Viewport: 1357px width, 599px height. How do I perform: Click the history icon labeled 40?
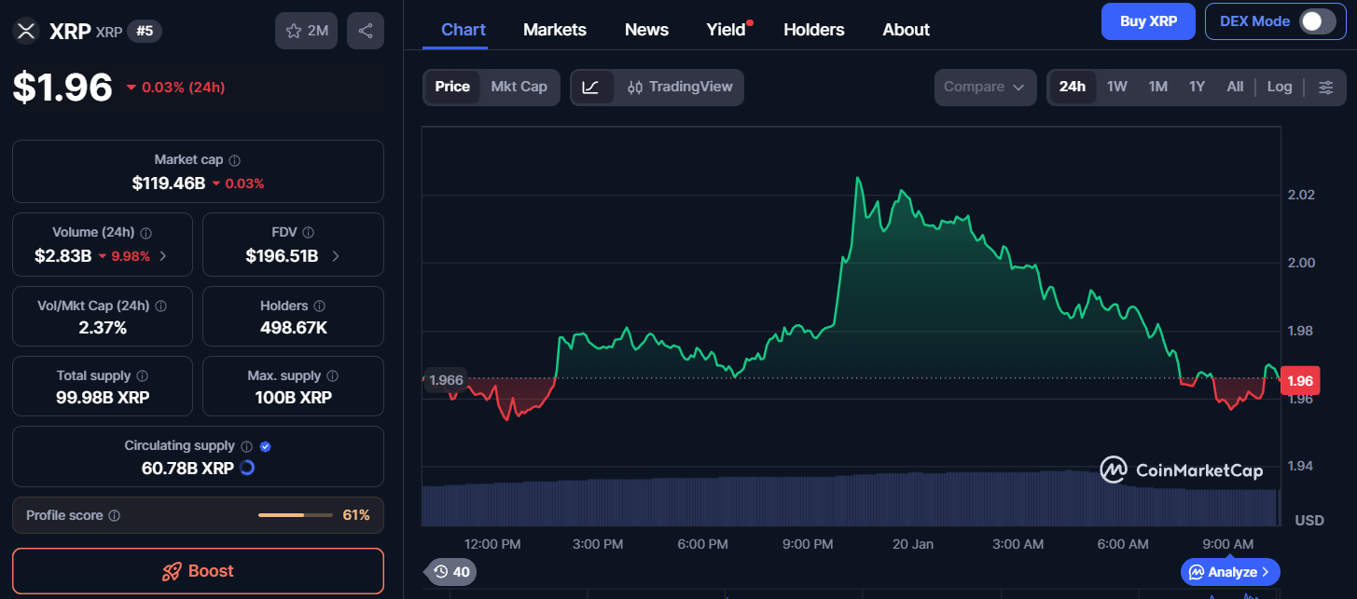coord(450,571)
